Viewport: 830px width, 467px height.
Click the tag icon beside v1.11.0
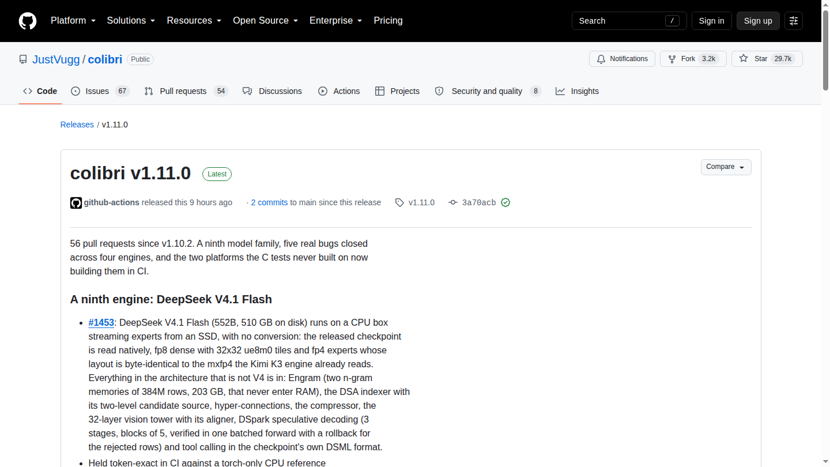pyautogui.click(x=399, y=202)
